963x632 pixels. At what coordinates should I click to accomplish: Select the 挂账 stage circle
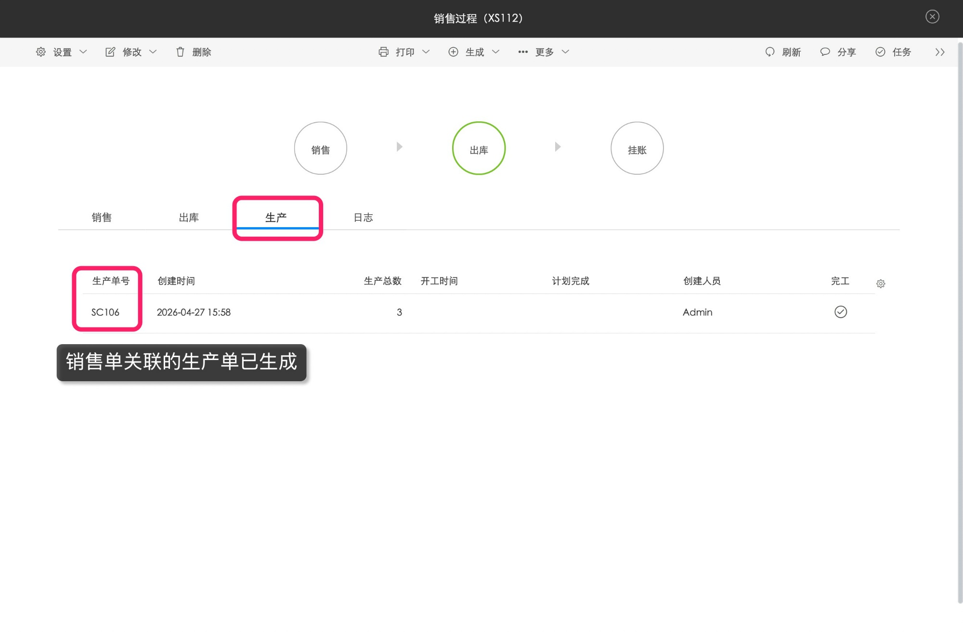coord(637,148)
